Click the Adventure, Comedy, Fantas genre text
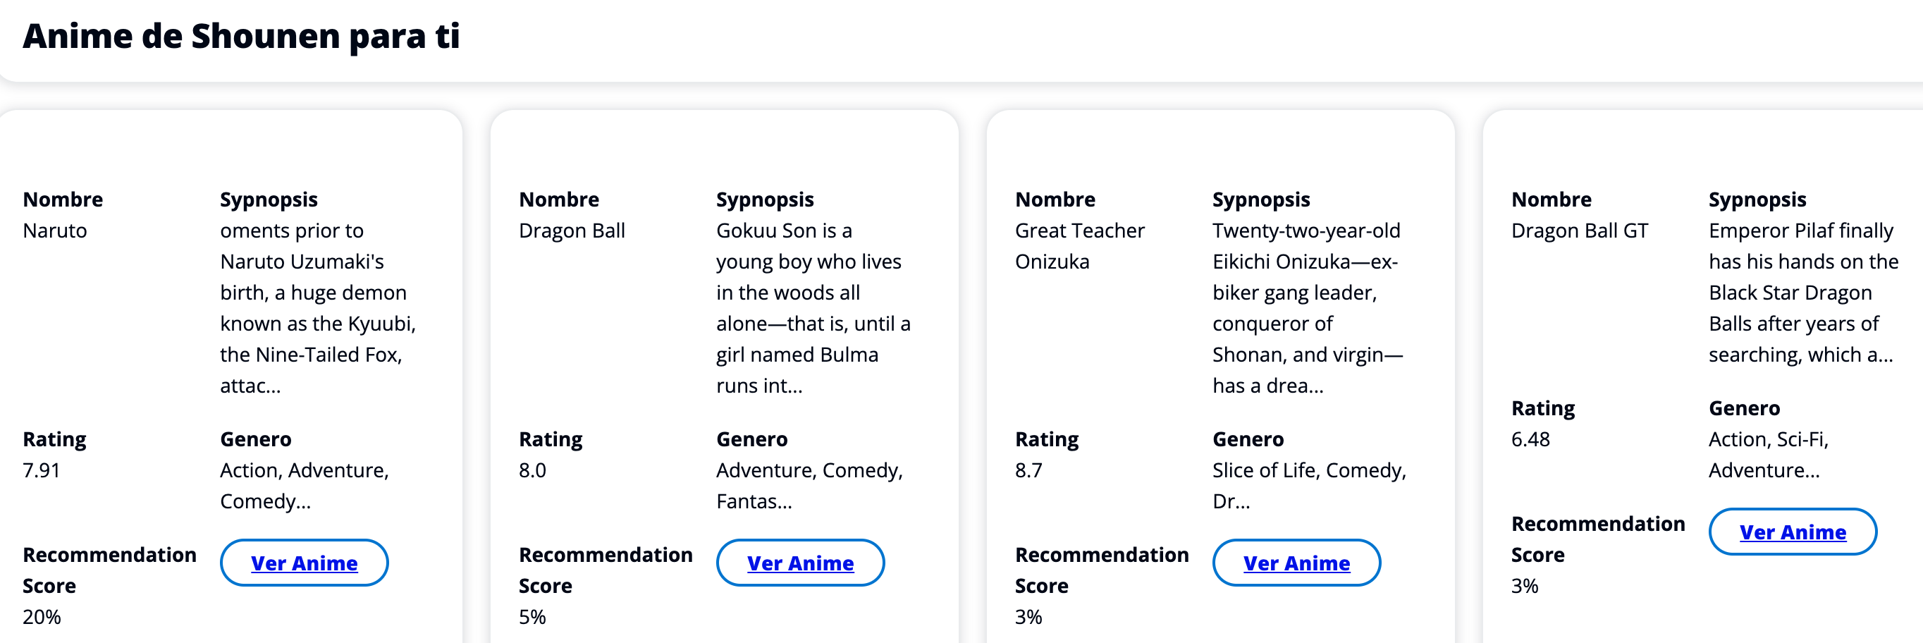This screenshot has height=643, width=1923. pyautogui.click(x=809, y=486)
